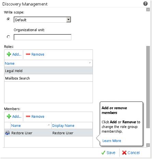The image size is (152, 159).
Task: Select the Mailbox Search role row
Action: coord(49,78)
